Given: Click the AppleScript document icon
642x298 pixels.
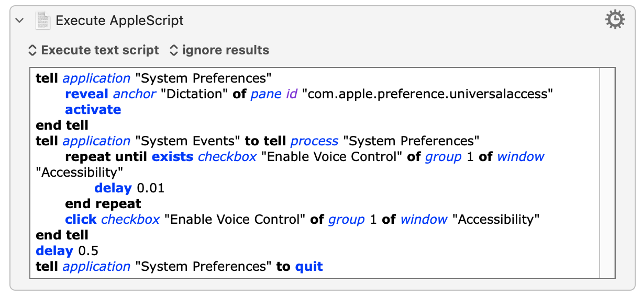Looking at the screenshot, I should [42, 20].
